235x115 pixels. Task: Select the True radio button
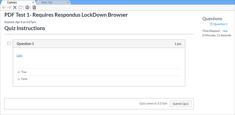19,72
